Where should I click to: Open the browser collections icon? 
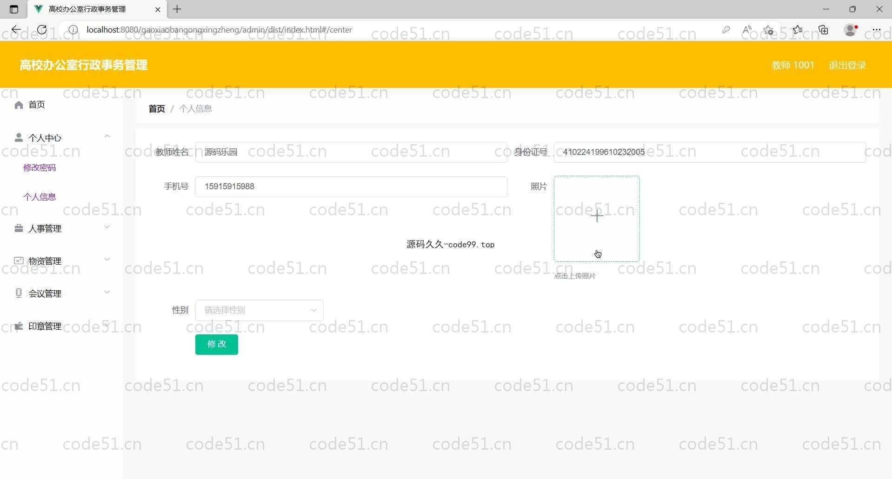823,30
